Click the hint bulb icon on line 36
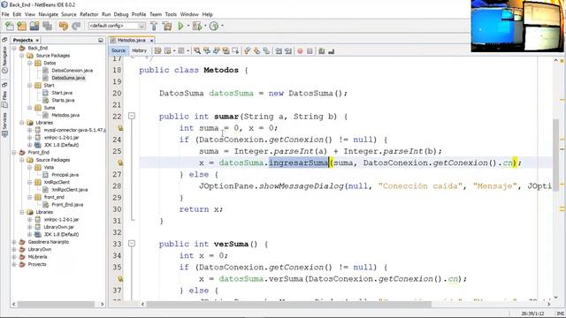566x318 pixels. click(120, 279)
